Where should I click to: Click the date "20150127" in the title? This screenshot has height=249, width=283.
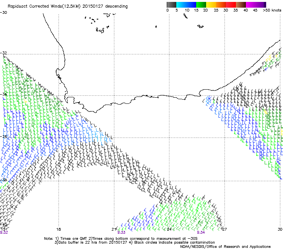pos(93,7)
